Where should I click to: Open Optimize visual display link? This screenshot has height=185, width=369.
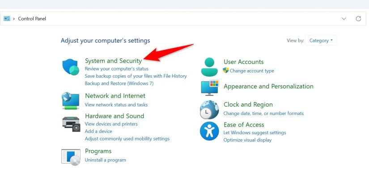247,140
